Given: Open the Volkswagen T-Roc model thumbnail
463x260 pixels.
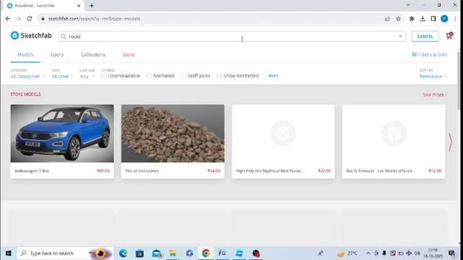Looking at the screenshot, I should coord(62,133).
